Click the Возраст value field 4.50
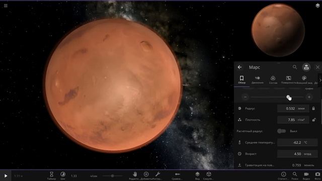Viewport: 322px width, 181px height. point(297,154)
